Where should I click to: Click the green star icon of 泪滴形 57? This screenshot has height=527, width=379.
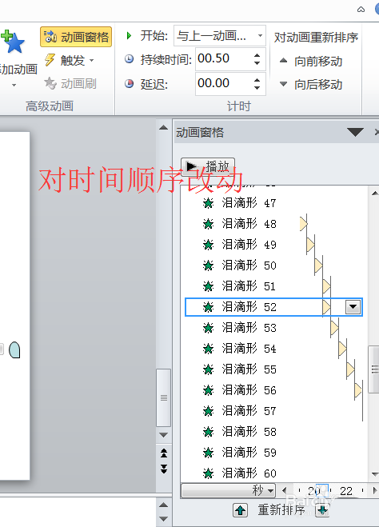pos(208,411)
